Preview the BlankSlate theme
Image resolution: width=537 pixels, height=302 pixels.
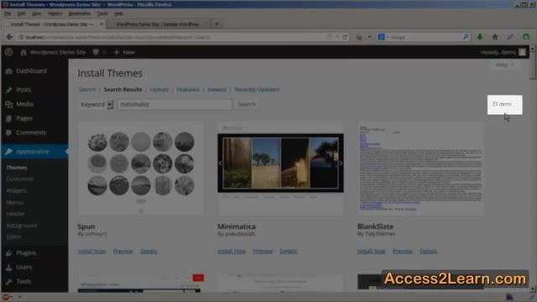(403, 252)
